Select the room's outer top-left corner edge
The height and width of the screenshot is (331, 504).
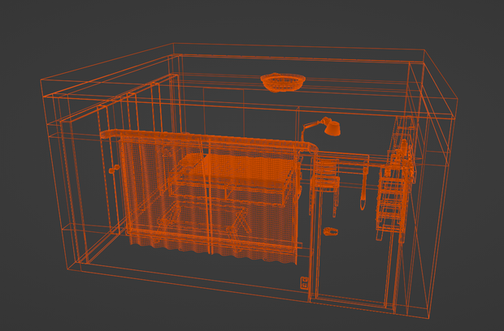point(41,80)
